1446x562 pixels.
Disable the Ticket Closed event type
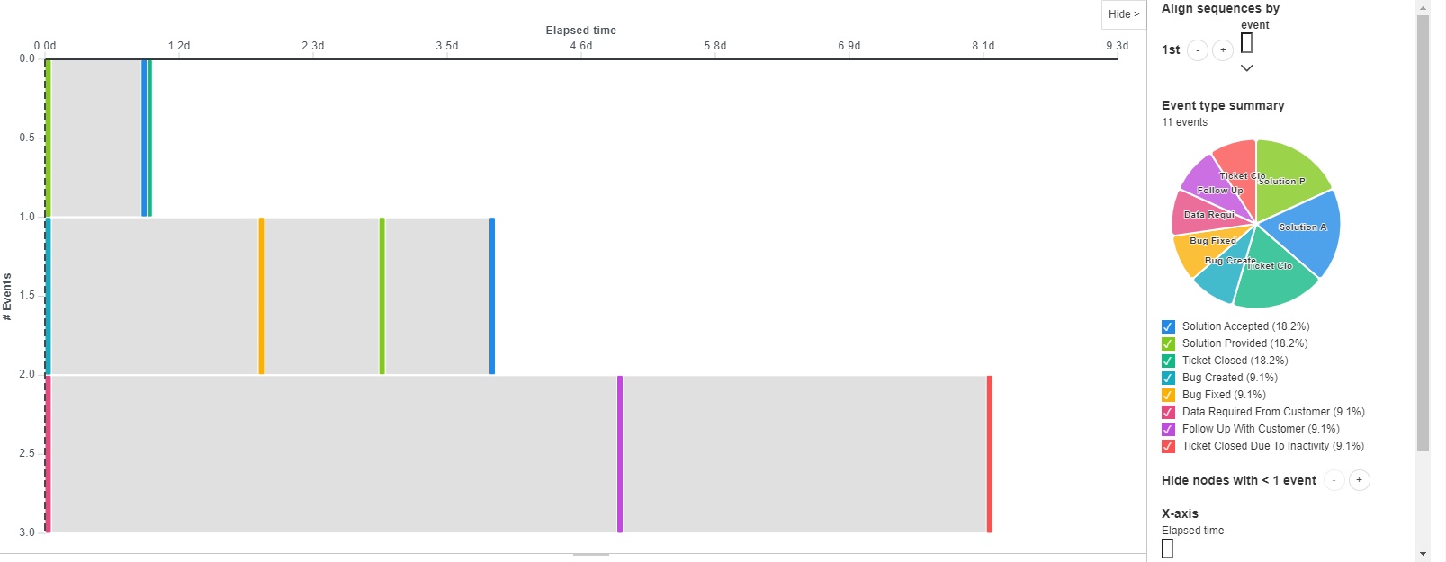pyautogui.click(x=1168, y=361)
